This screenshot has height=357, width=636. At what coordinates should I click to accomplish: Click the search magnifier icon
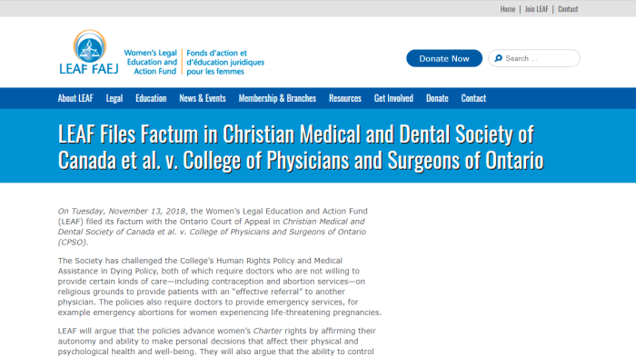[x=499, y=58]
